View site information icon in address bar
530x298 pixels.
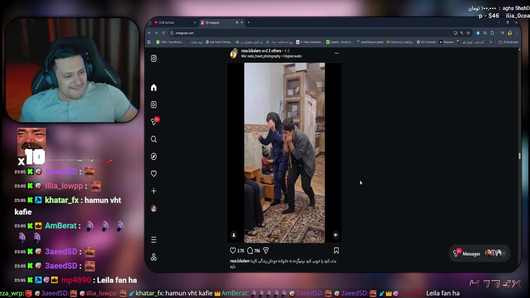172,33
